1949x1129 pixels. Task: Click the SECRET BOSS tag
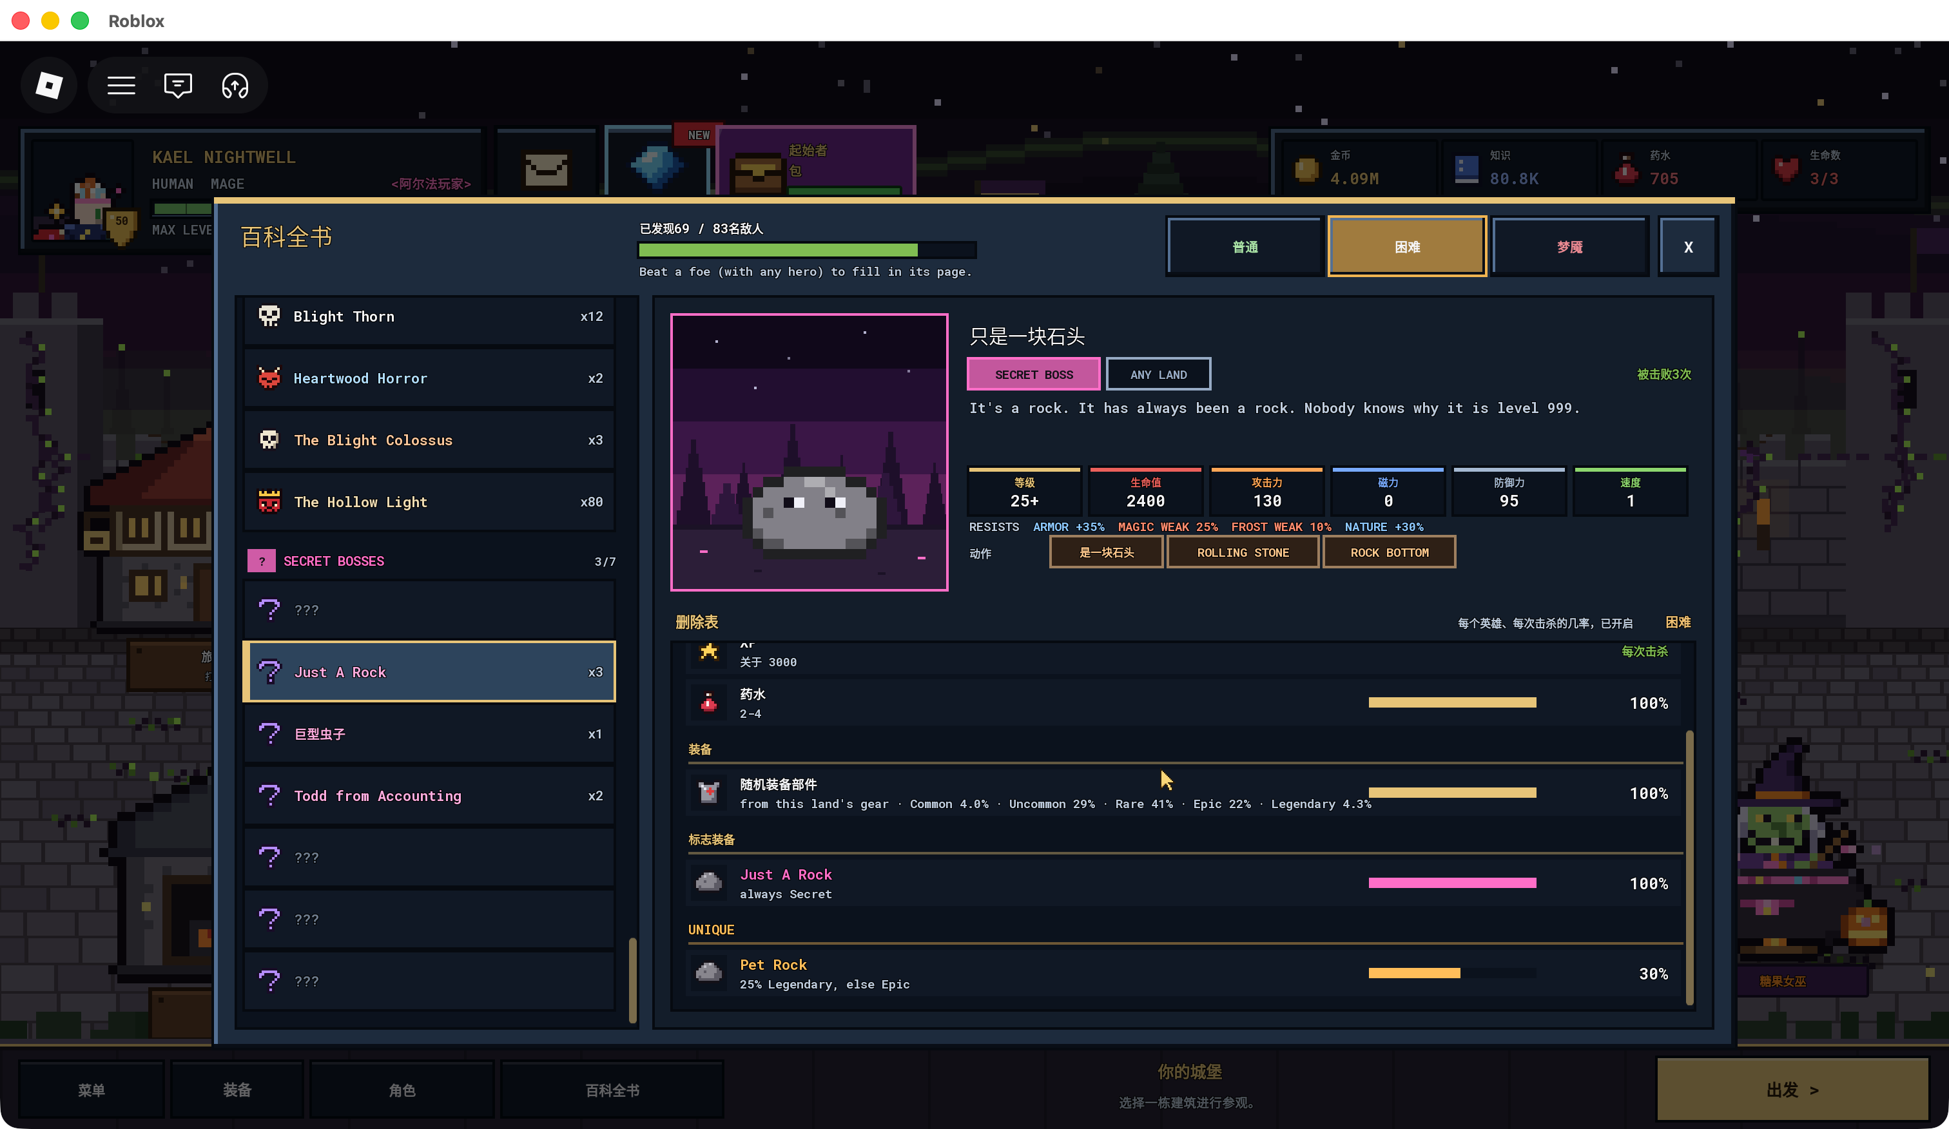[x=1033, y=374]
